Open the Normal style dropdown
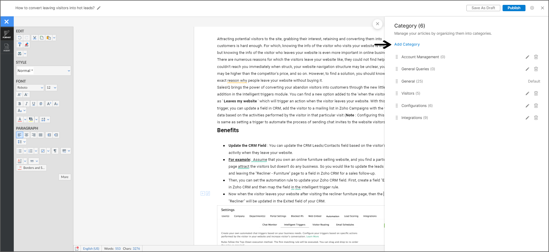Screen dimensions: 549x252 coord(44,71)
